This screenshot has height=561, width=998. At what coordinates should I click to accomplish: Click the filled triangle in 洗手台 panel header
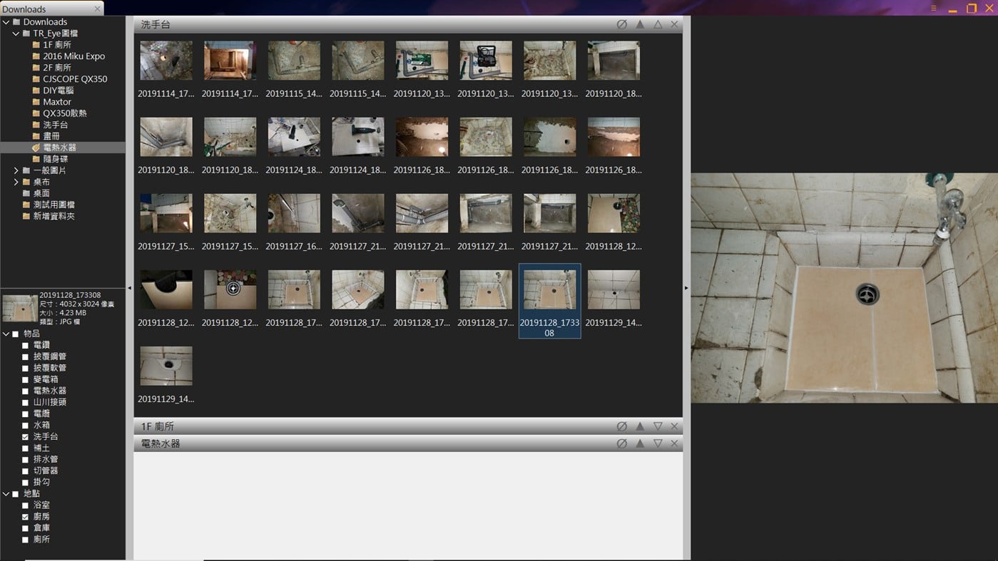click(640, 24)
